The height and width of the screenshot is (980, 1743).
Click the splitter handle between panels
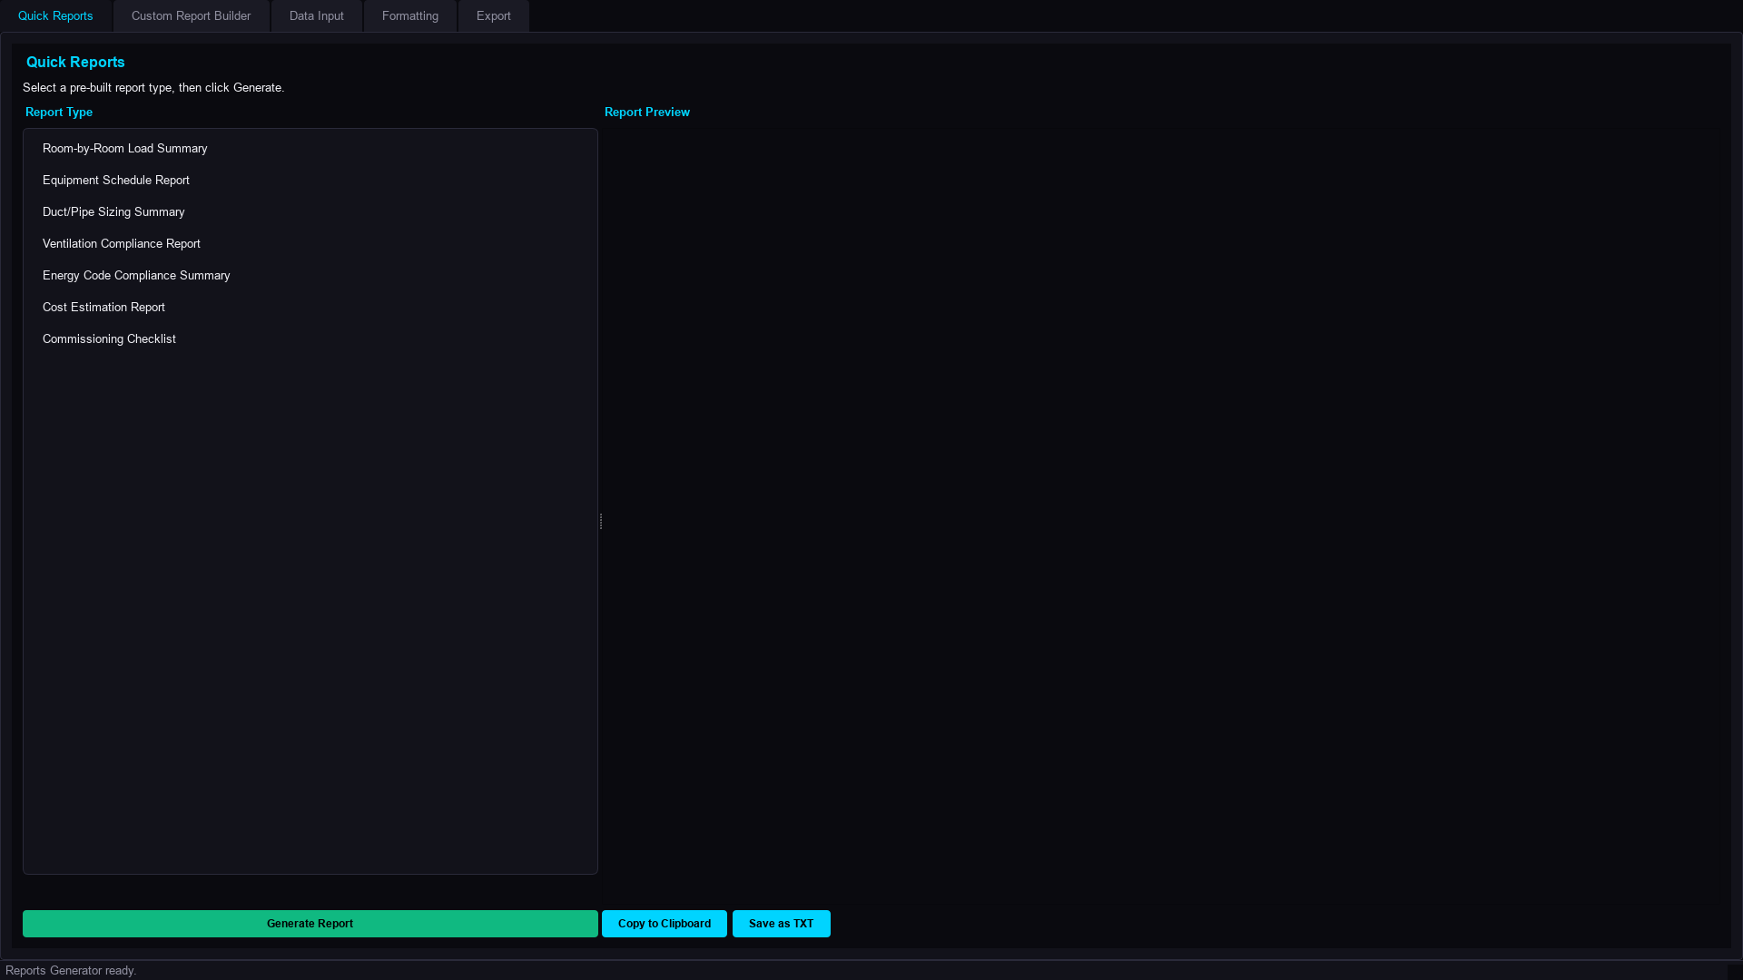pos(601,521)
